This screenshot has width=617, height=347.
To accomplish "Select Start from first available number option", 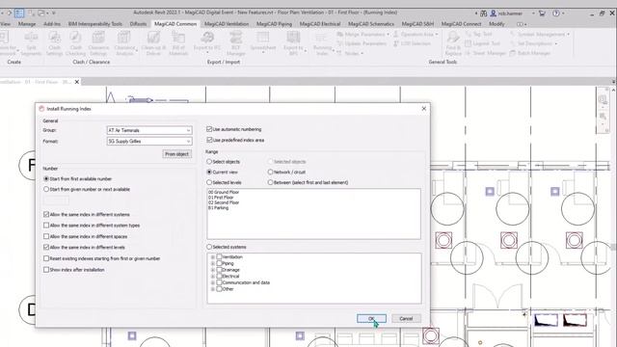I will tap(46, 178).
